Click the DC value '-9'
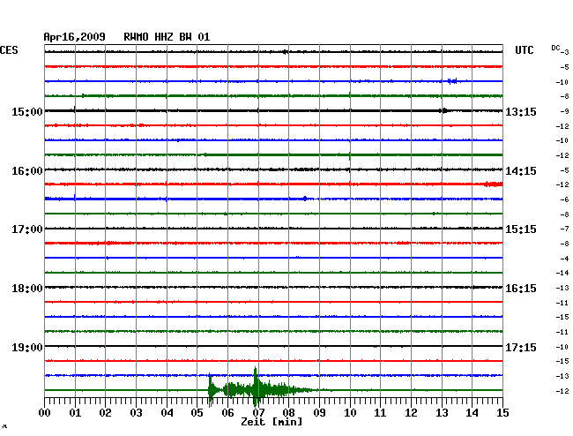Screen dimensions: 573x436 point(564,111)
